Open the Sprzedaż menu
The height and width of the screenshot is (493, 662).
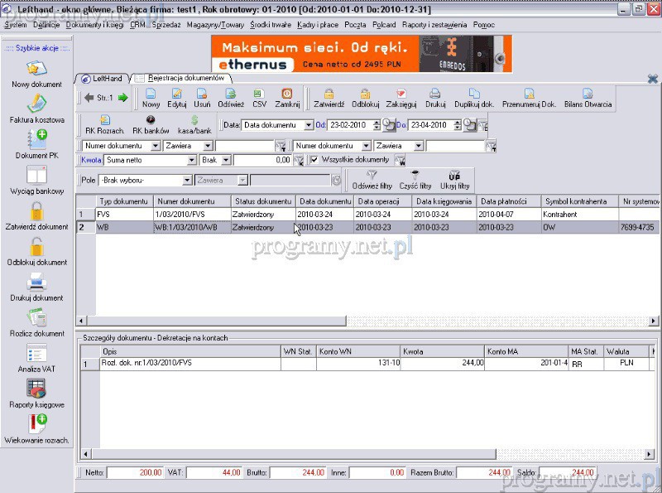click(x=165, y=25)
